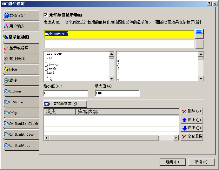Click the 向上 move up button
Image resolution: width=219 pixels, height=170 pixels.
[x=192, y=120]
